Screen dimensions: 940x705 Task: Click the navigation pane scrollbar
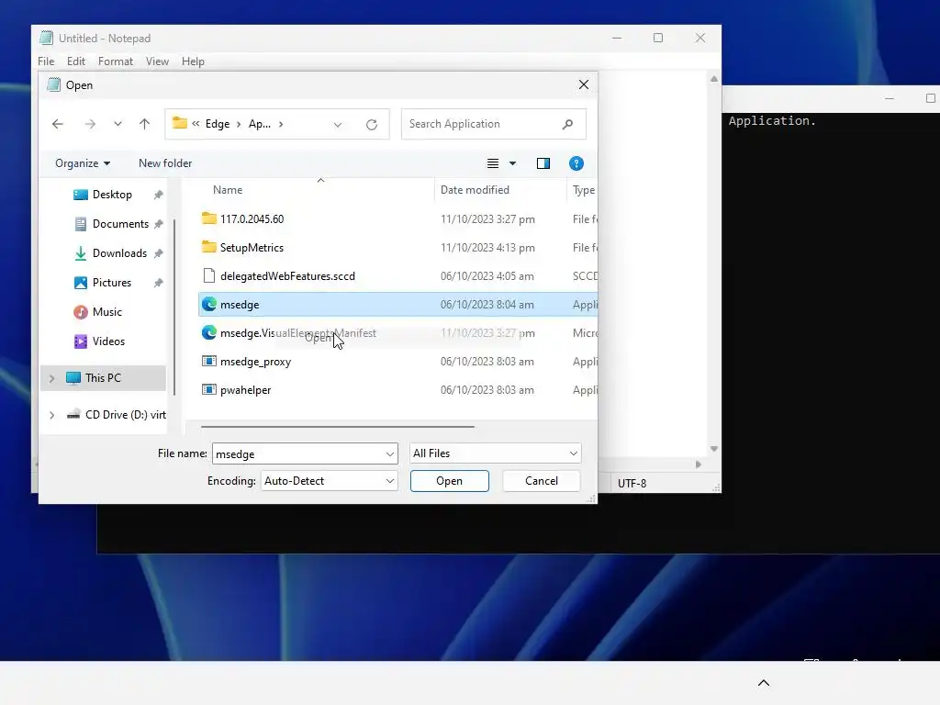point(174,308)
